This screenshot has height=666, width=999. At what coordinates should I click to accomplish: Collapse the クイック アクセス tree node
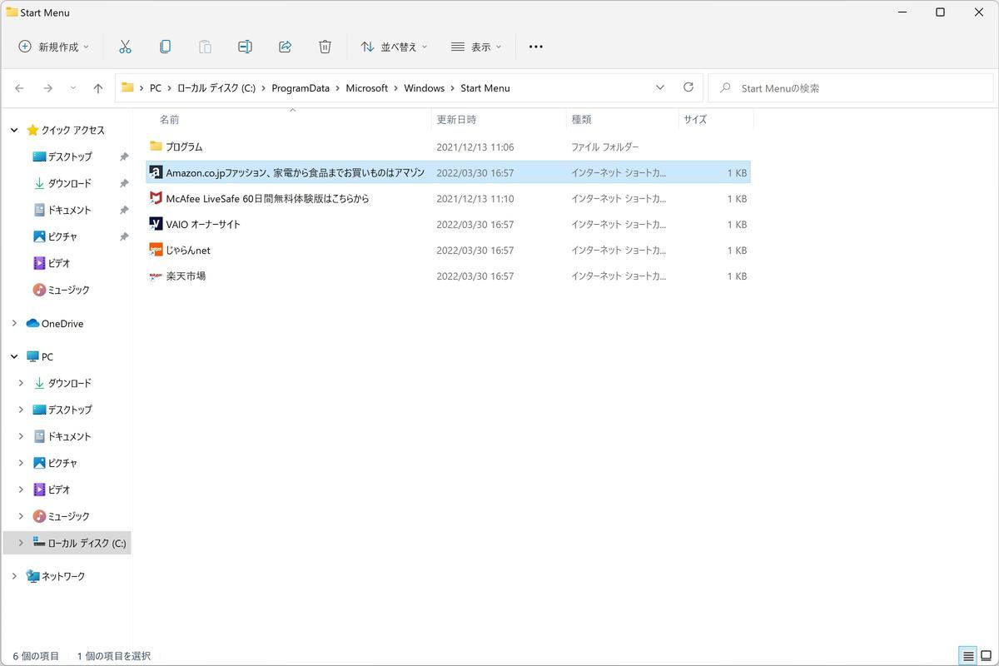[14, 130]
